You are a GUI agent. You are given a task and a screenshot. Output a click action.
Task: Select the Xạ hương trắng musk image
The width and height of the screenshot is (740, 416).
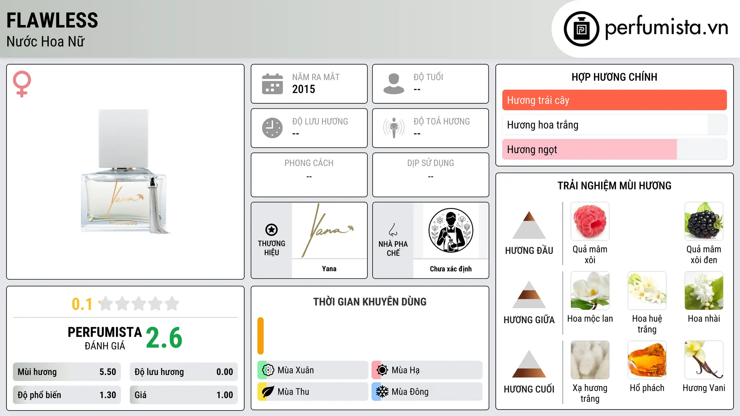590,360
